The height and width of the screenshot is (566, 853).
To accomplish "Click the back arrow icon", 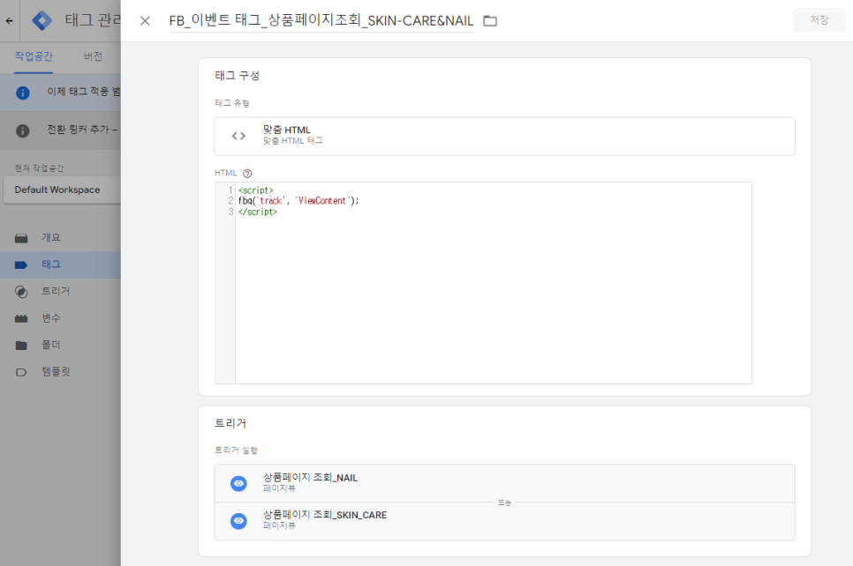I will point(9,20).
